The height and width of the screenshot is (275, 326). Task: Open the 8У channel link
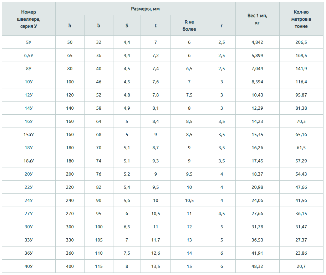[x=29, y=68]
